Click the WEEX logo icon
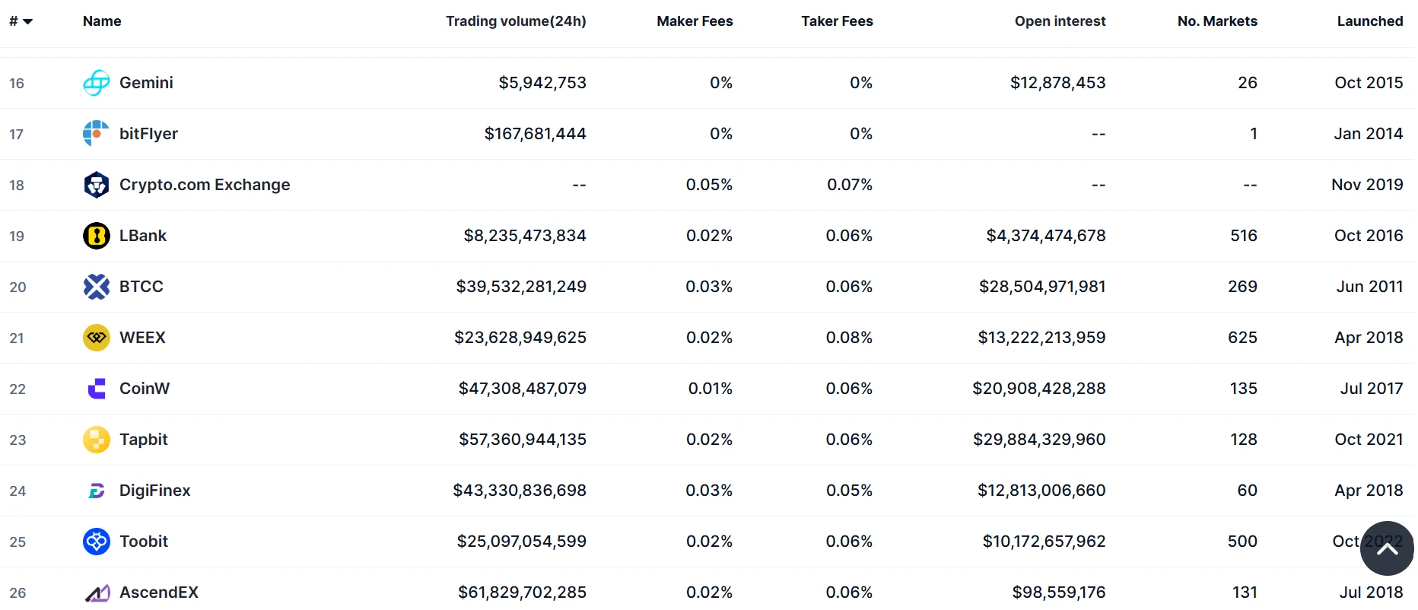 pos(97,338)
